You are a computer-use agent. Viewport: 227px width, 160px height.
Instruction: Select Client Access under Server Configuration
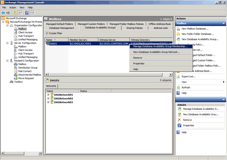coord(25,50)
